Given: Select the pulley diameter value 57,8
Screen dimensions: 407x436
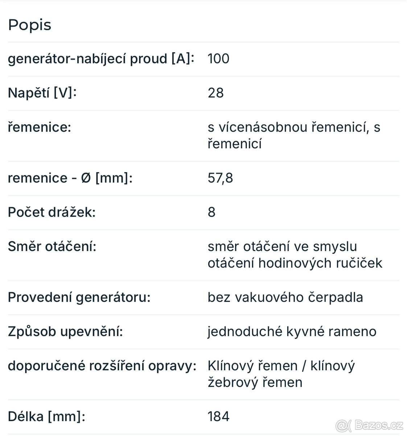Looking at the screenshot, I should click(x=220, y=178).
